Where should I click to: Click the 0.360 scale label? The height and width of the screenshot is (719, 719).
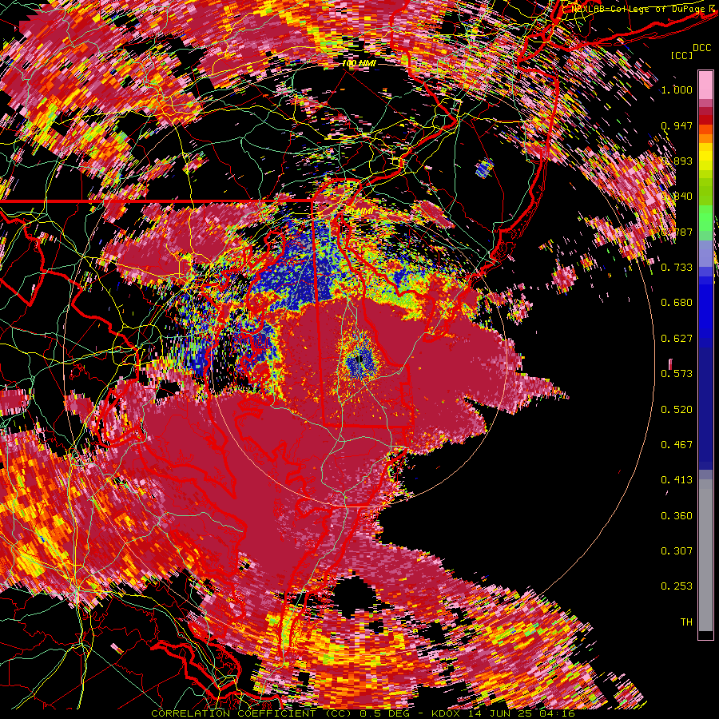click(677, 516)
